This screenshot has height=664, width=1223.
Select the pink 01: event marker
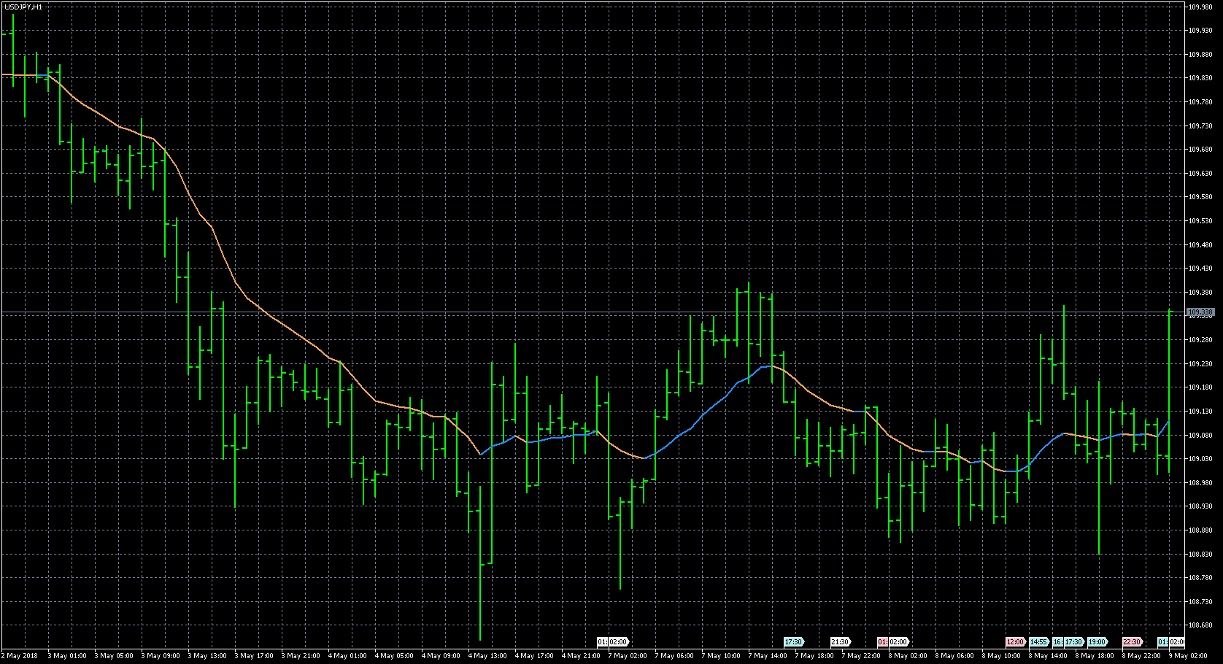pos(881,642)
